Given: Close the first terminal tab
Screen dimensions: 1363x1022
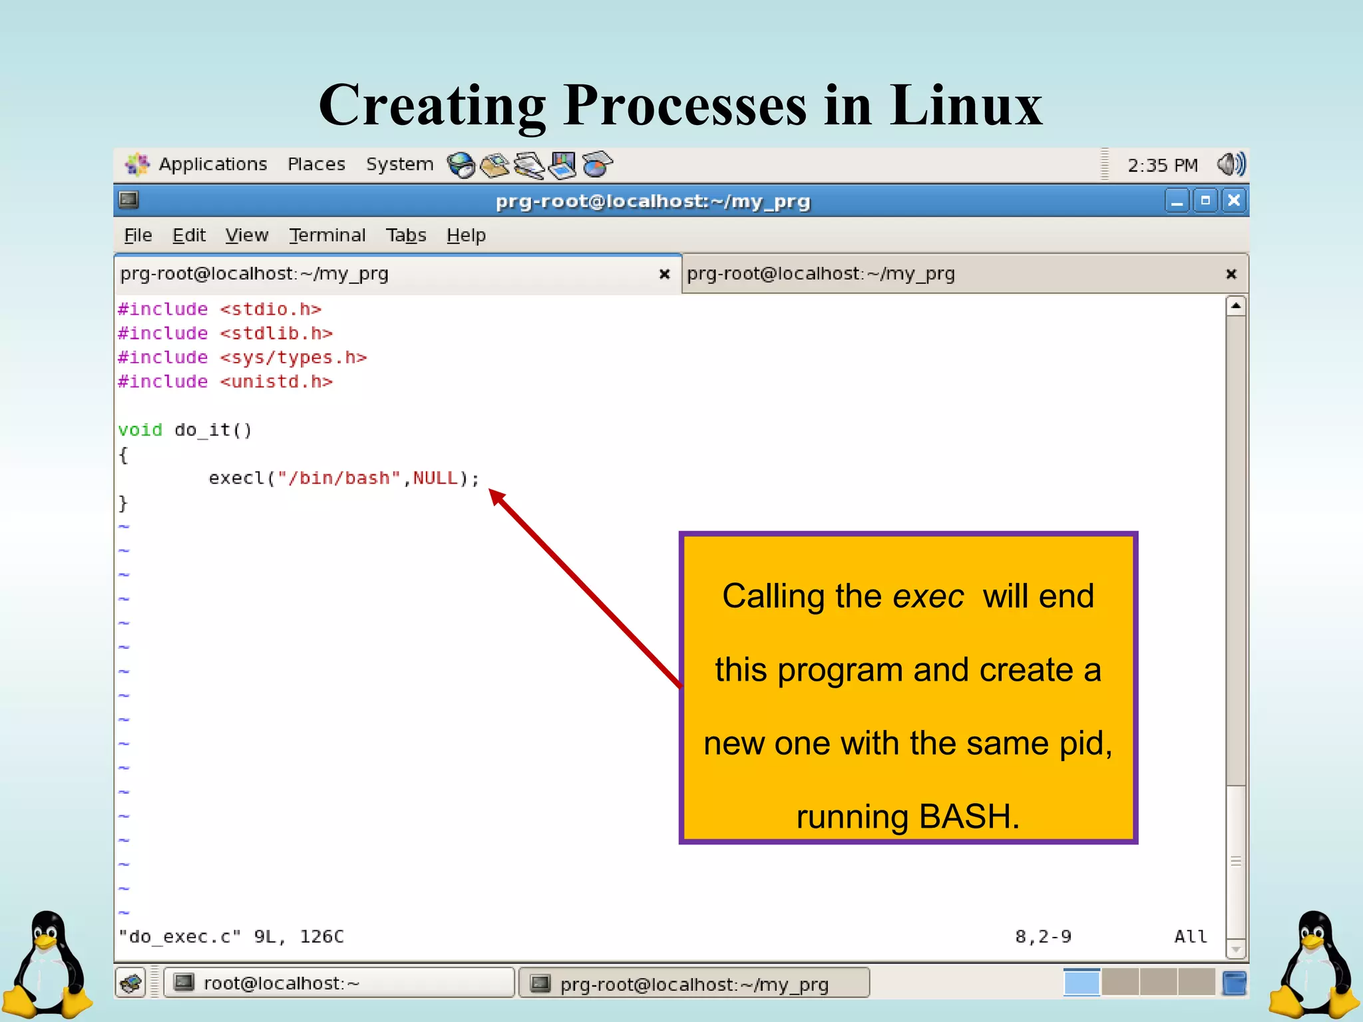Looking at the screenshot, I should [x=664, y=274].
